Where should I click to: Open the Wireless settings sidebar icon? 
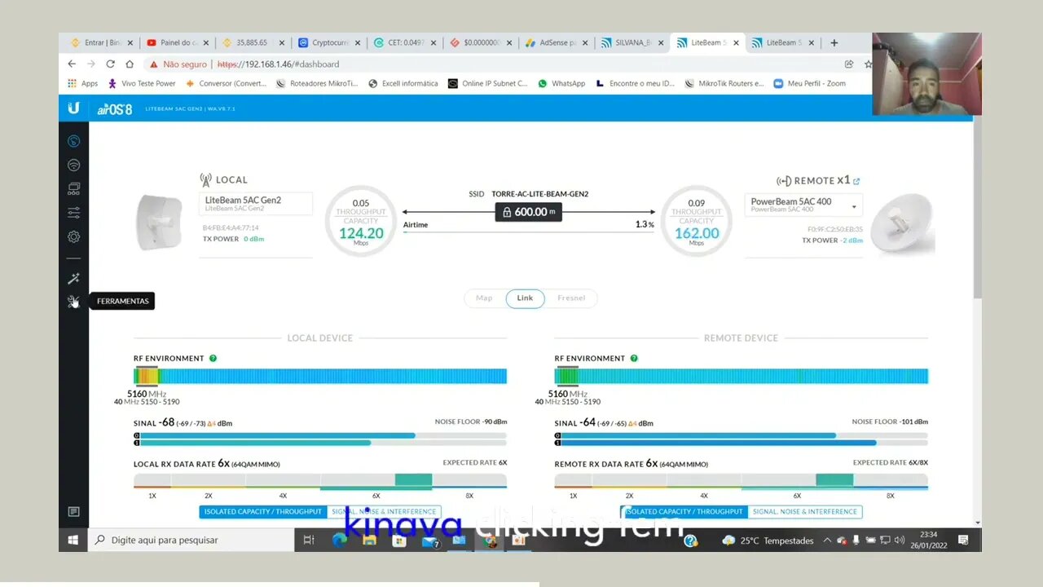click(x=73, y=165)
